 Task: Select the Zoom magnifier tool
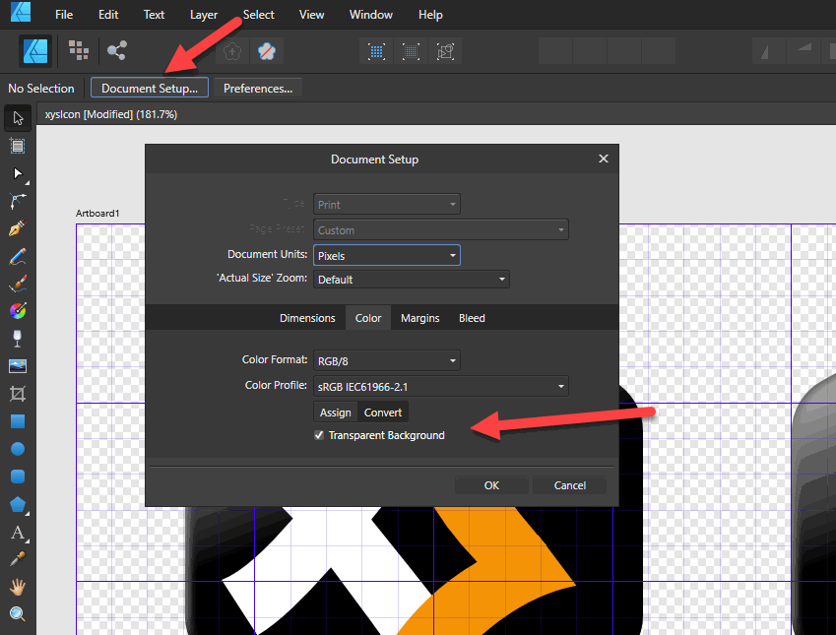[18, 614]
